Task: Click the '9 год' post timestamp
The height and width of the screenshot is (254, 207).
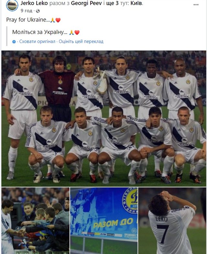Action: [27, 11]
